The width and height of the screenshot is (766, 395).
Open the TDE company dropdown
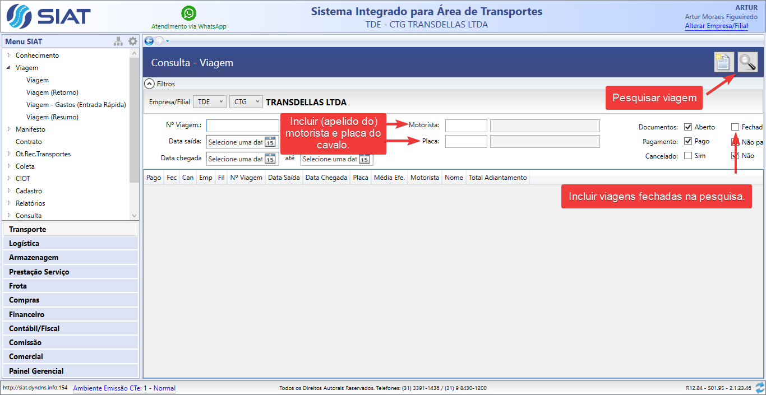[x=209, y=102]
